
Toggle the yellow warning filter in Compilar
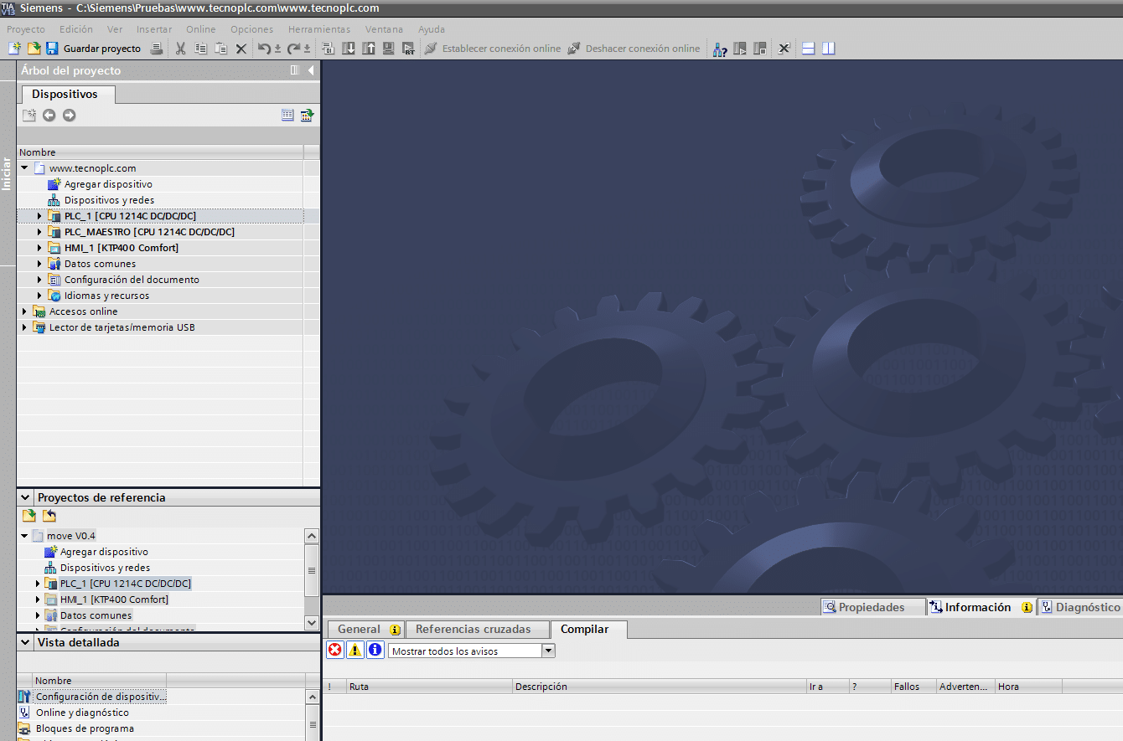355,650
